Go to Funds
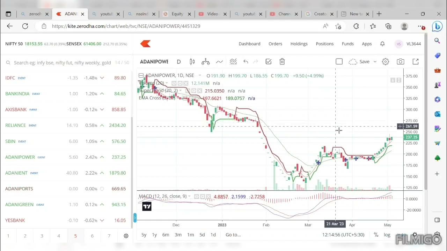Screen dimensions: 447x251 coord(348,44)
